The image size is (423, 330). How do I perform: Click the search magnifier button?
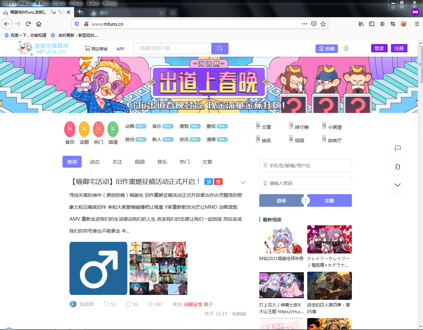(x=220, y=48)
